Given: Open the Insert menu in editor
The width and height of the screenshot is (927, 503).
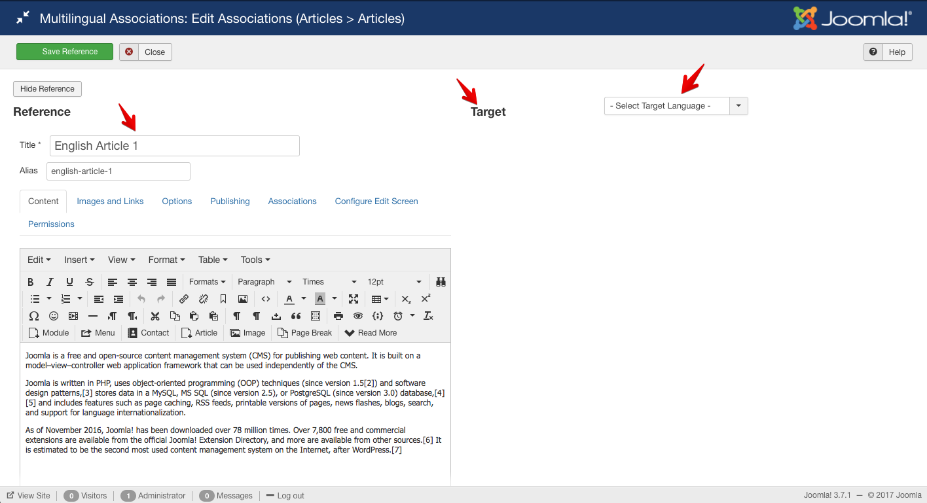Looking at the screenshot, I should (x=79, y=260).
